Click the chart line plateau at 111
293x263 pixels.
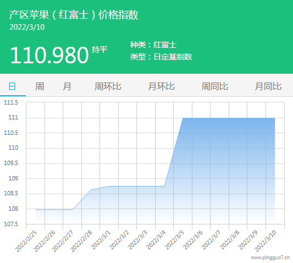229,118
